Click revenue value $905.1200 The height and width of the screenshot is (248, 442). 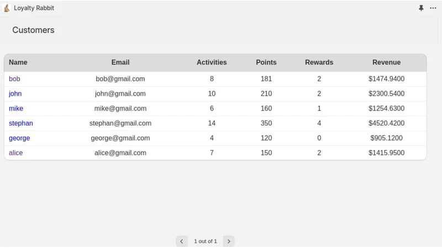[x=386, y=138]
